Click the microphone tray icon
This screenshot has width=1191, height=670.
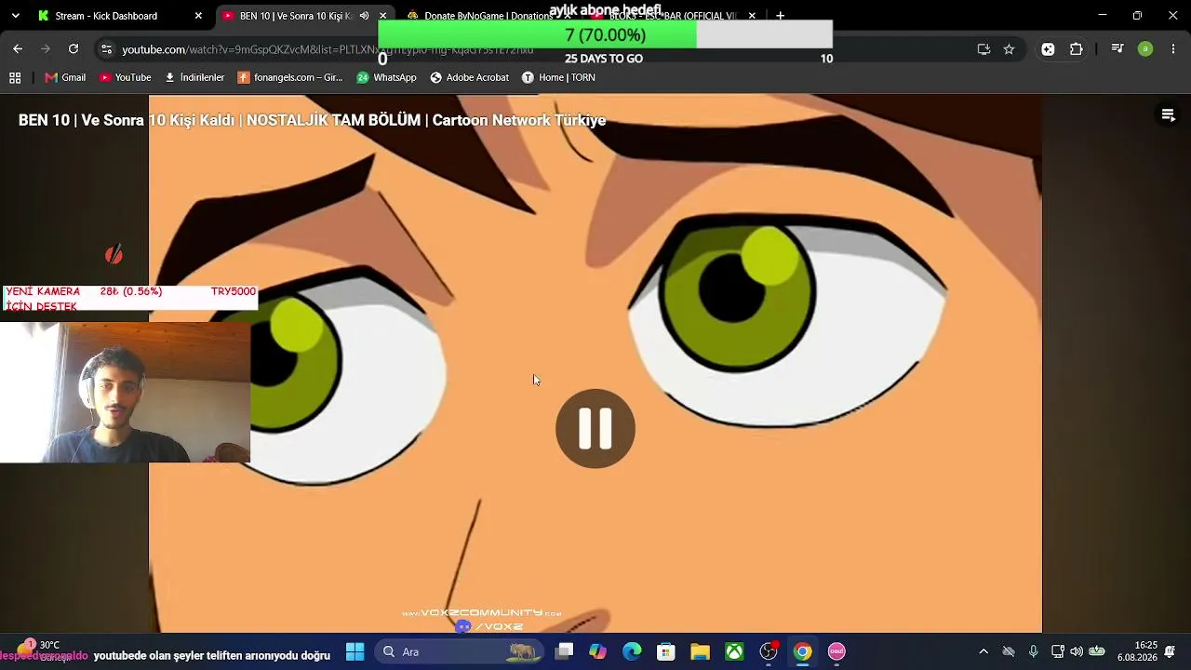1033,651
